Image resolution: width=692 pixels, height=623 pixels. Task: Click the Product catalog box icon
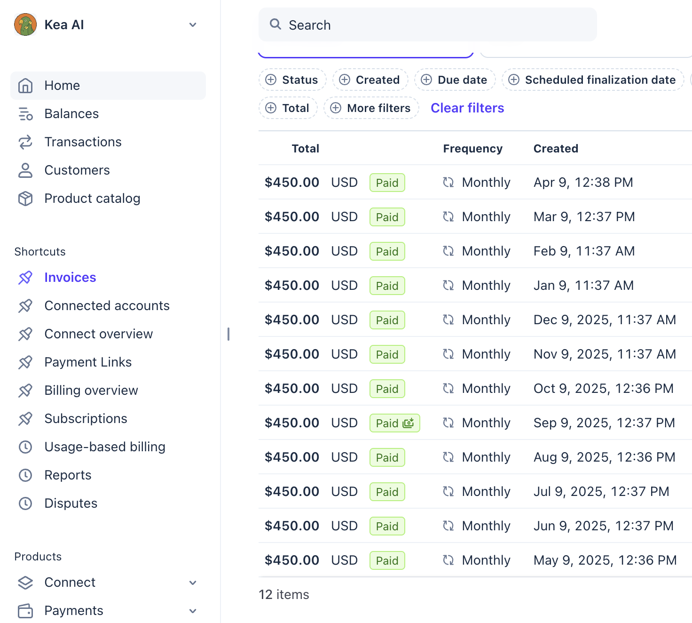(x=25, y=199)
